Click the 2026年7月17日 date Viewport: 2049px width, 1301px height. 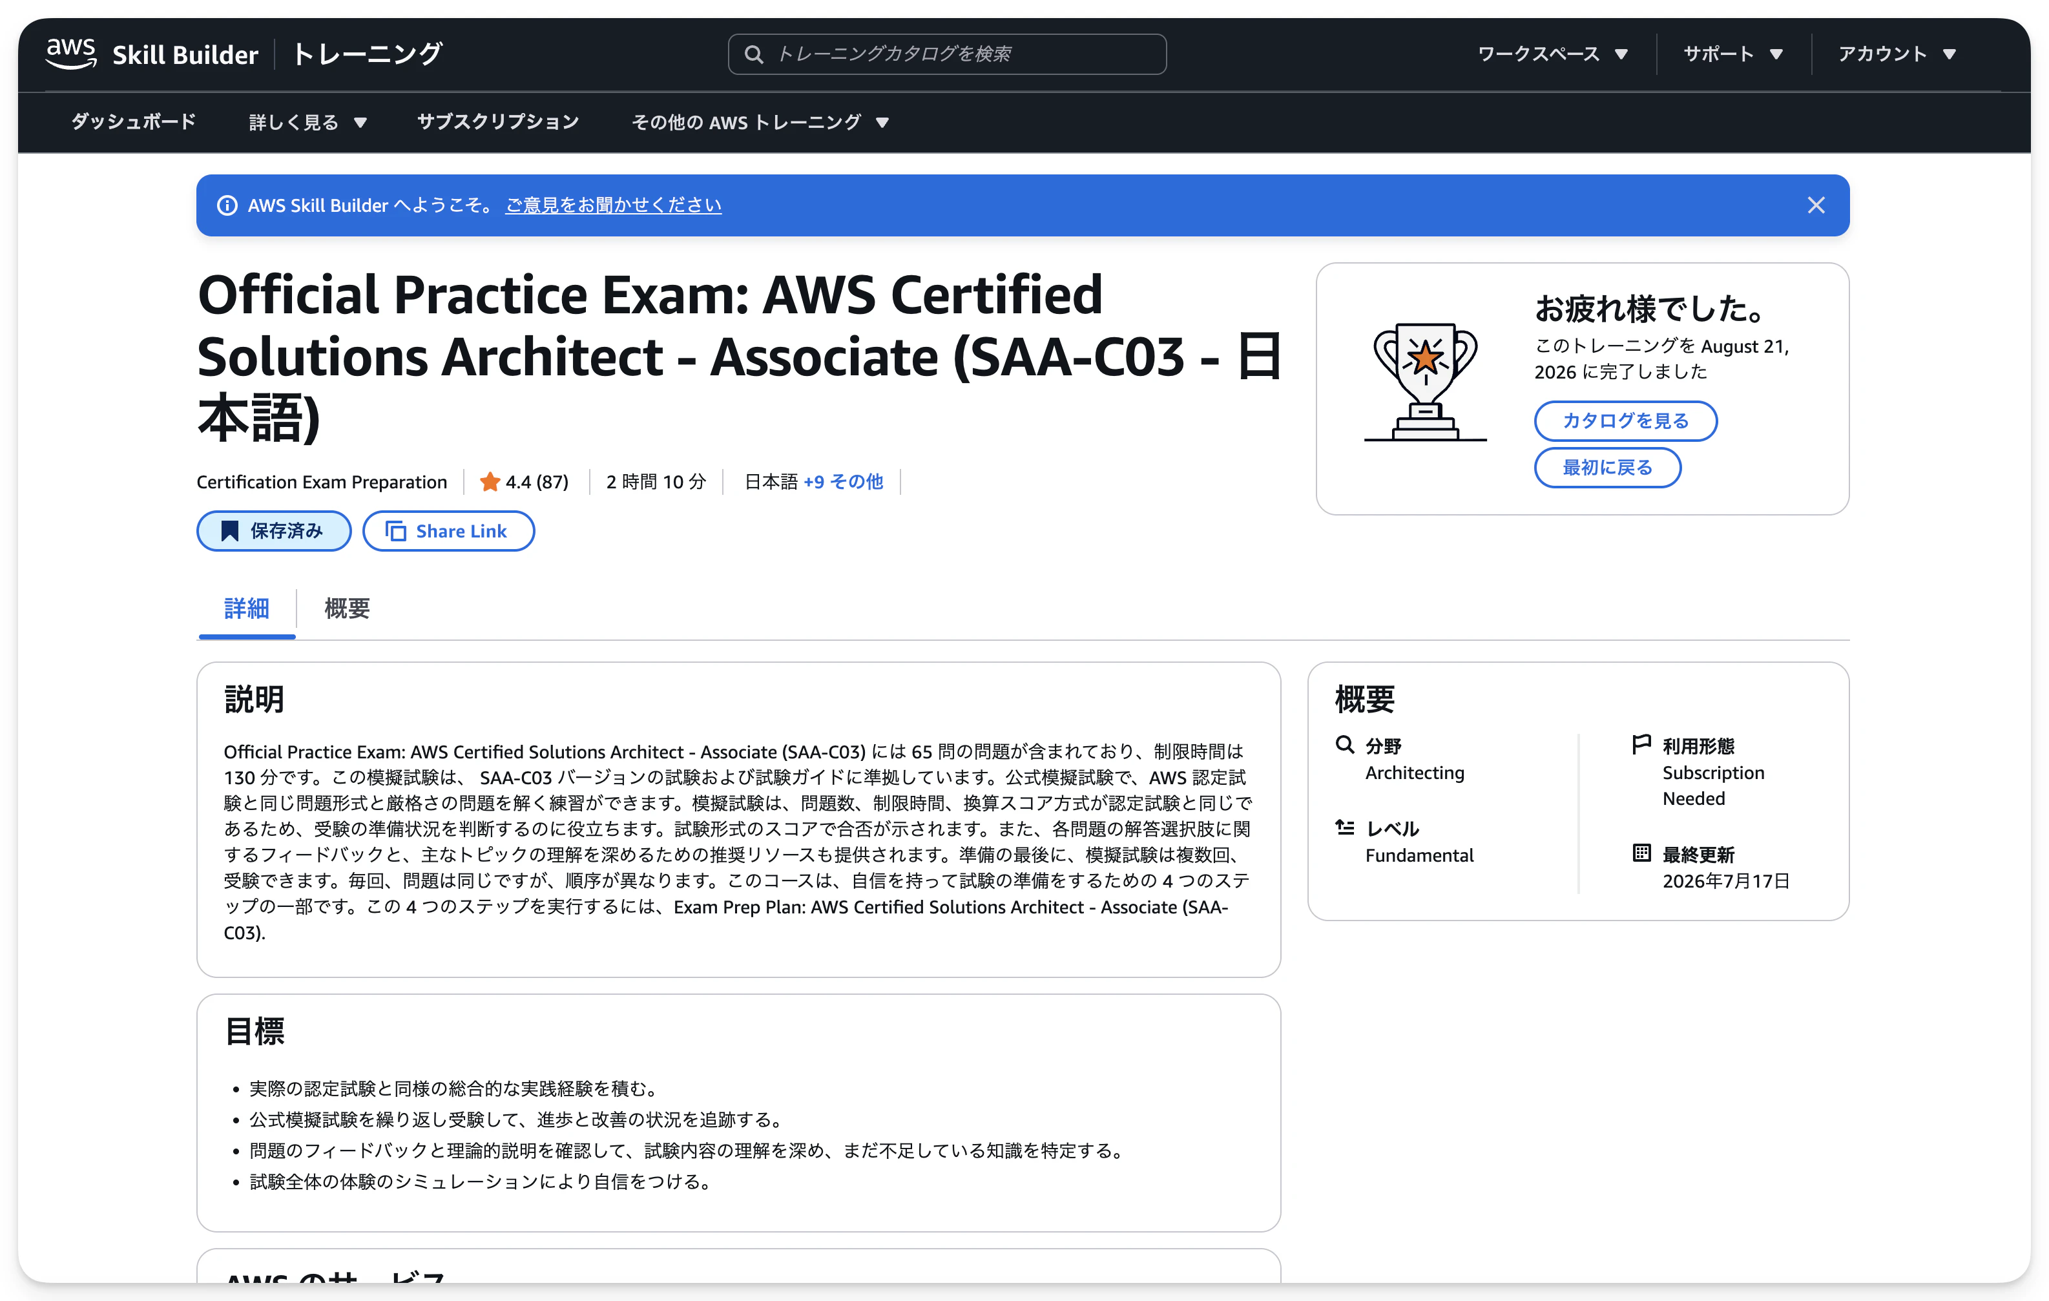(1727, 880)
